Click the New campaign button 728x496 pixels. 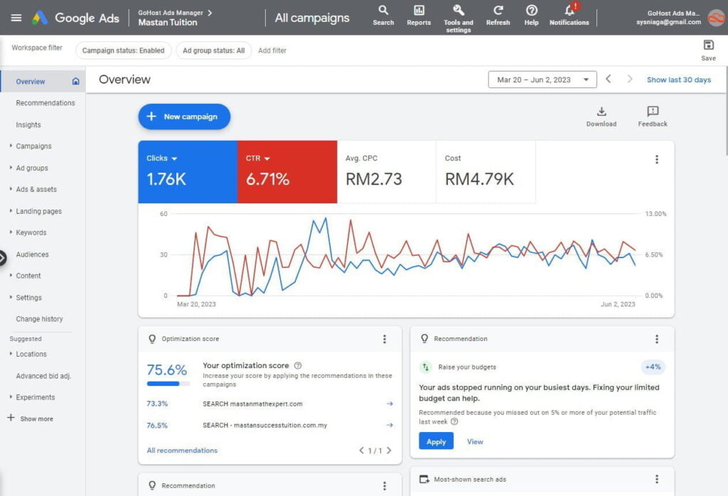coord(184,117)
